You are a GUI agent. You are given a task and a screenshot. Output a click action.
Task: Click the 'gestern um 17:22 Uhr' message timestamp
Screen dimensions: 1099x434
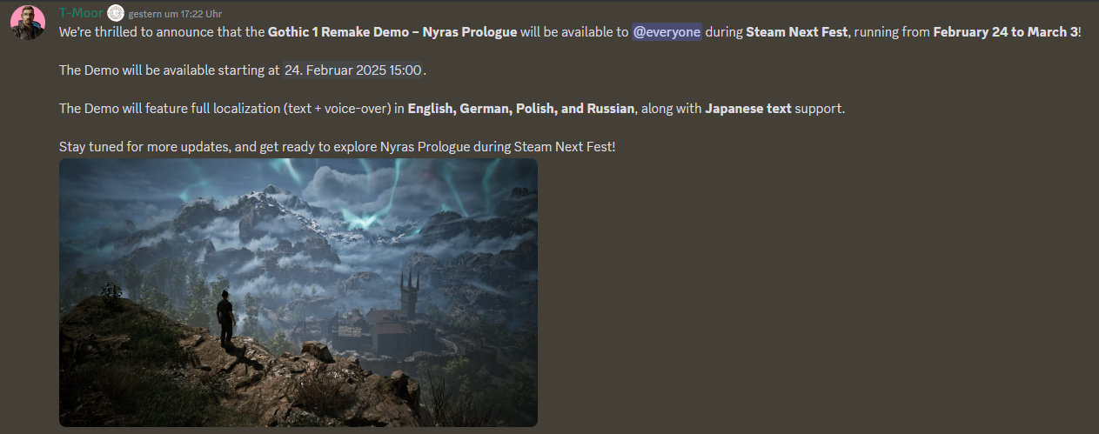[175, 14]
